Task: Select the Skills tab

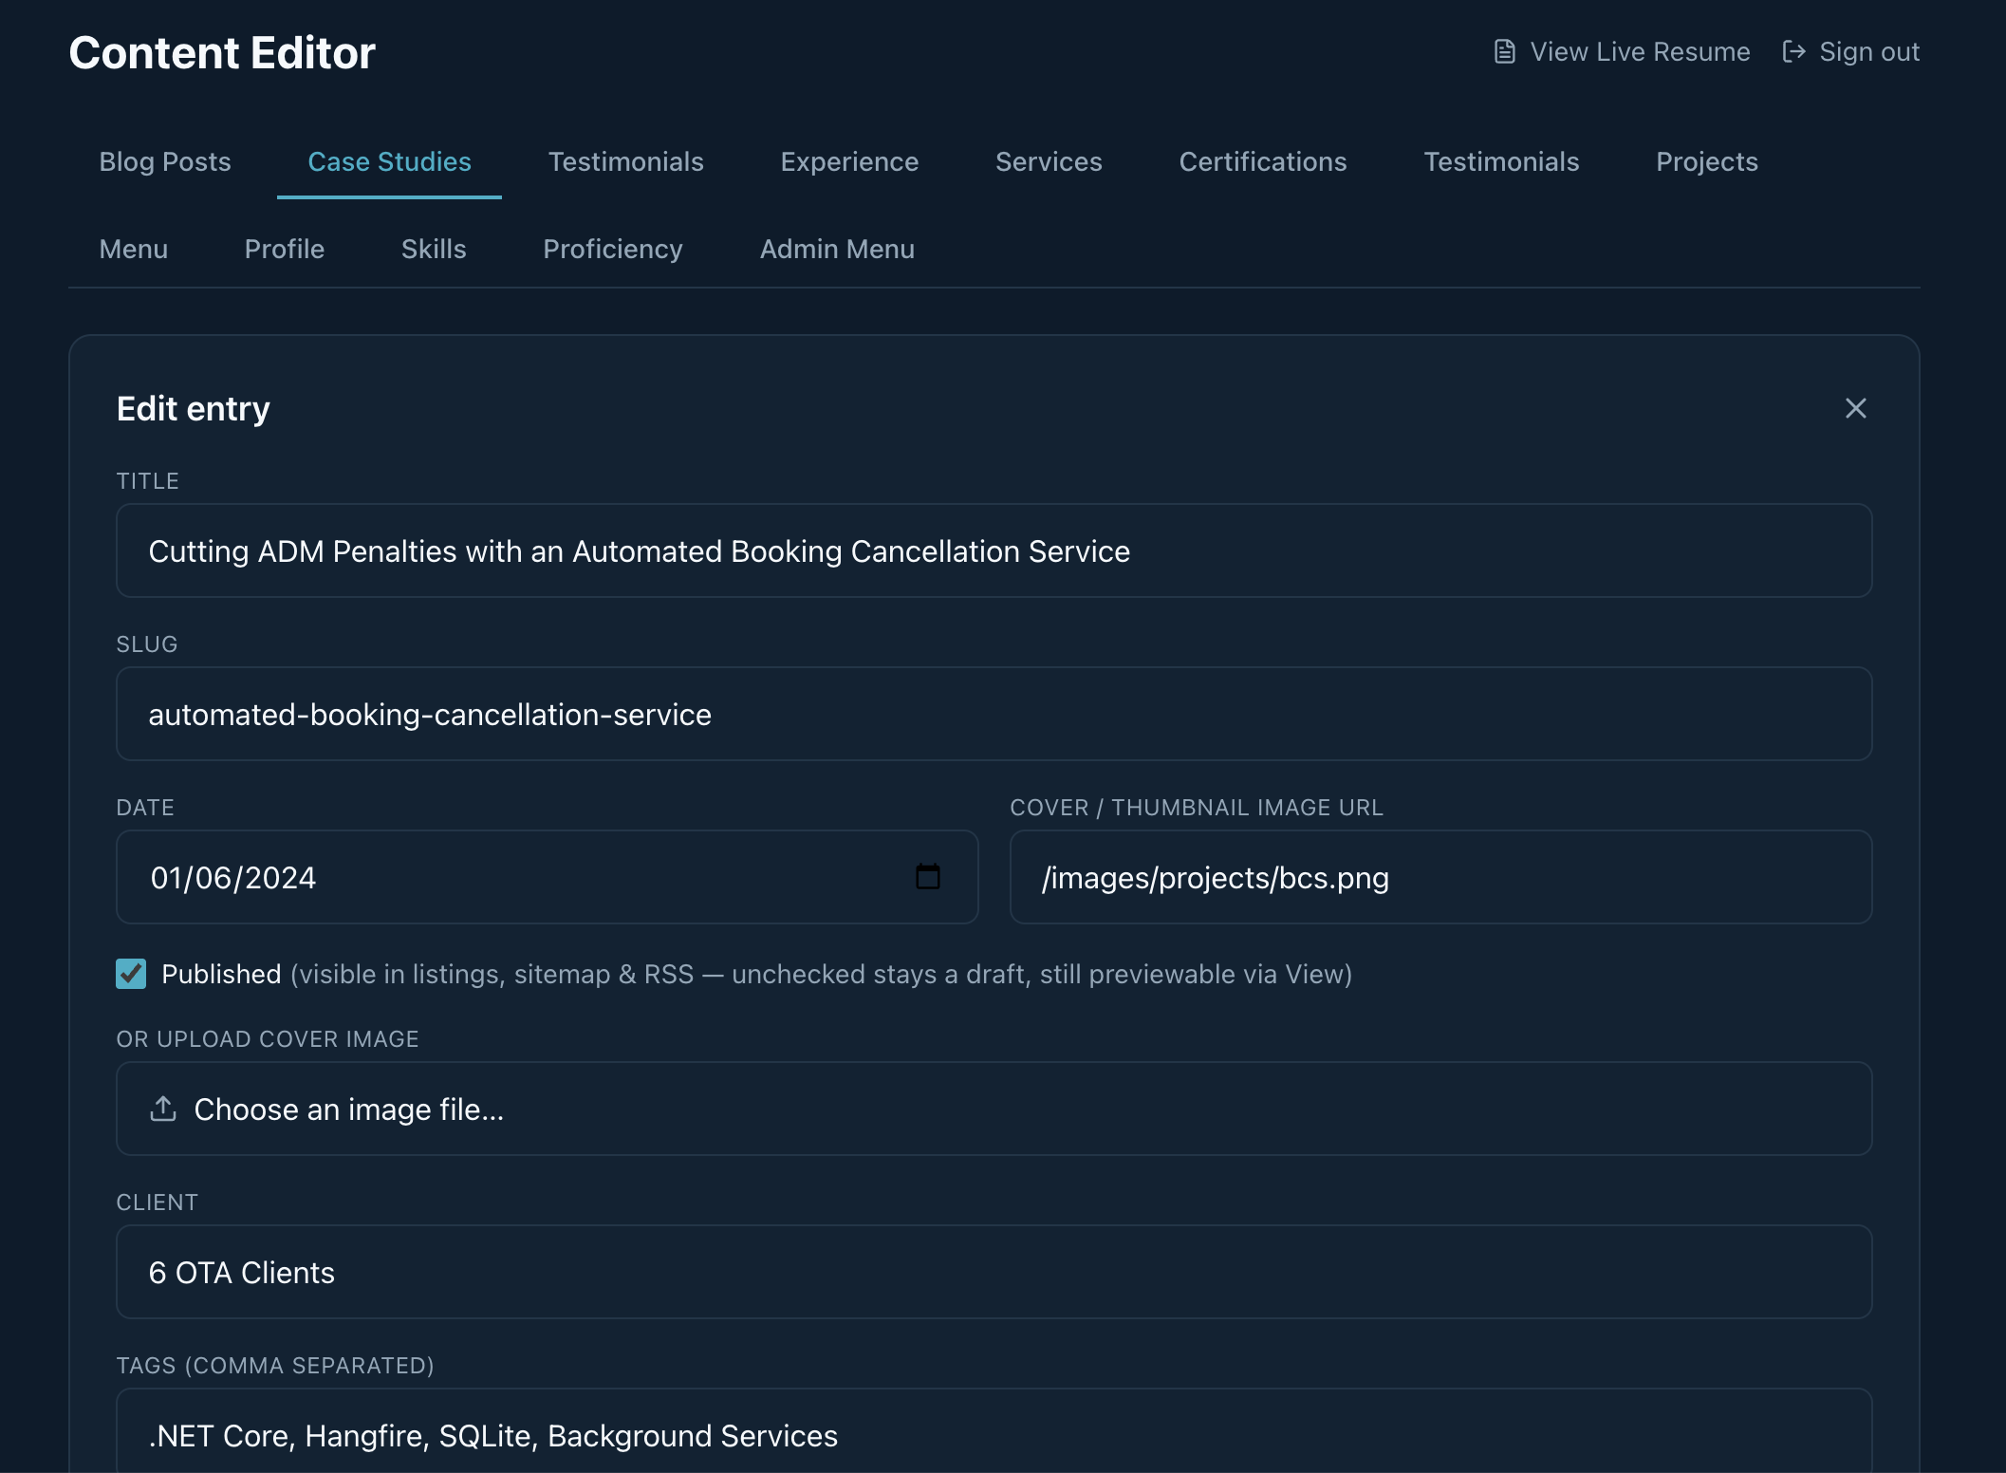Action: pos(434,250)
